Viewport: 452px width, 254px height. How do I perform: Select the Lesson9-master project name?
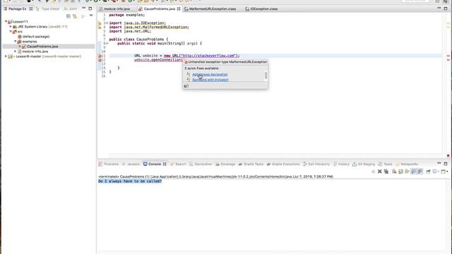[28, 56]
